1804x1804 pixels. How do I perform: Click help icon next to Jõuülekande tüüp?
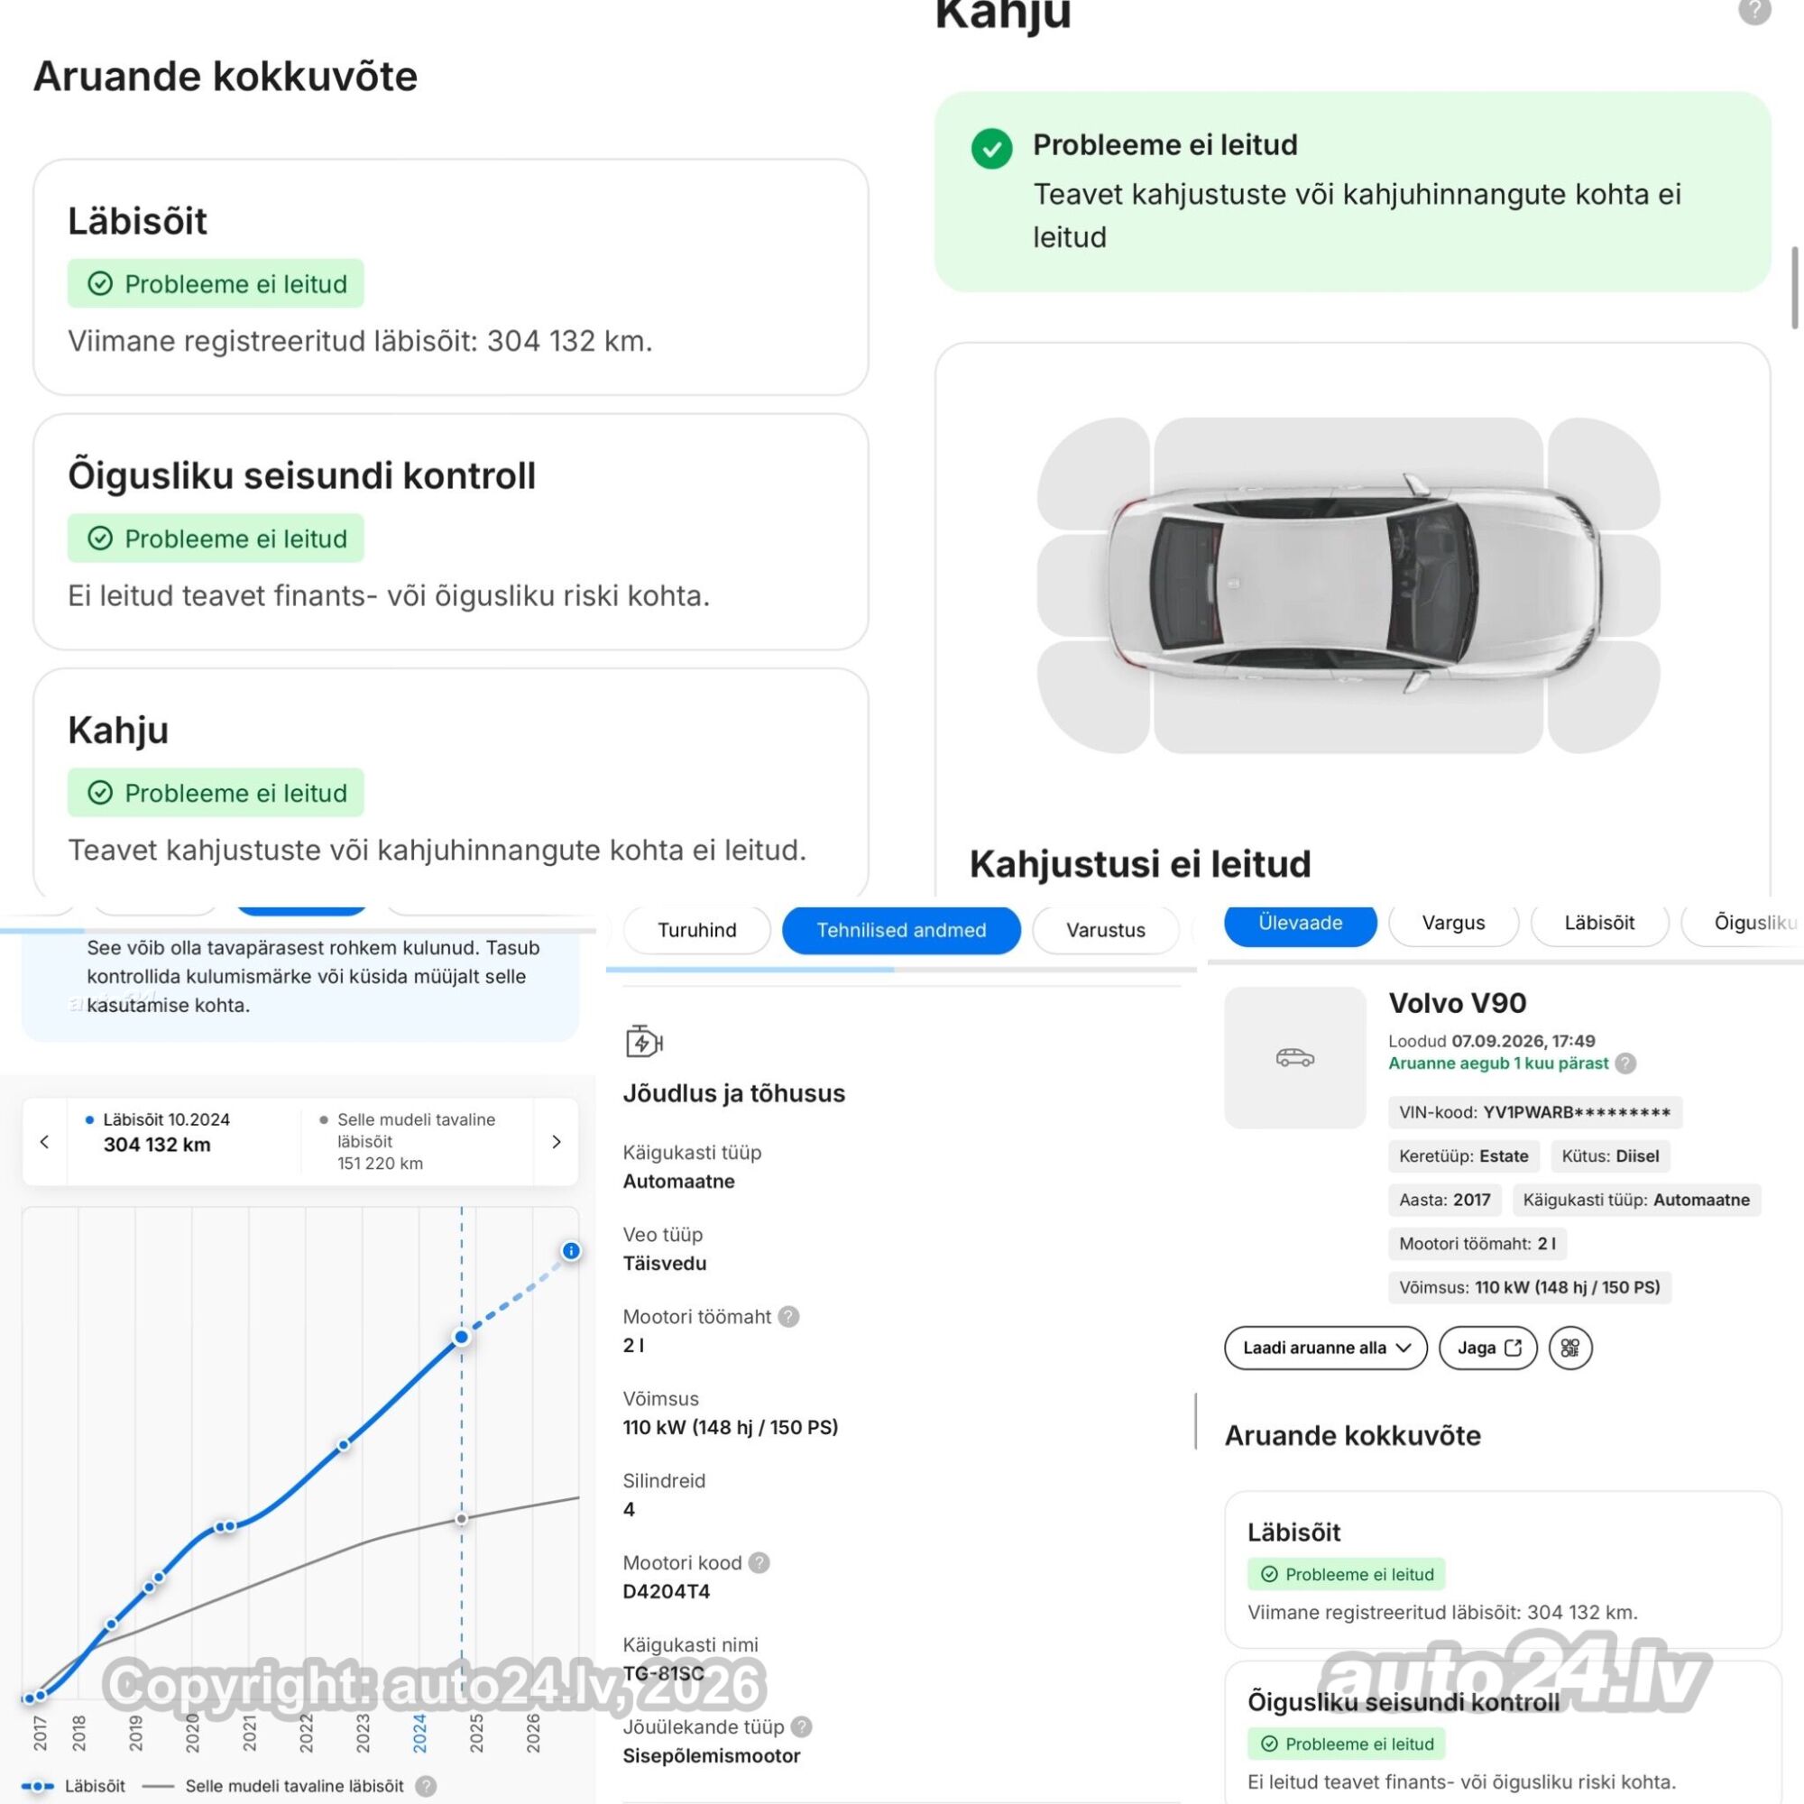coord(801,1726)
